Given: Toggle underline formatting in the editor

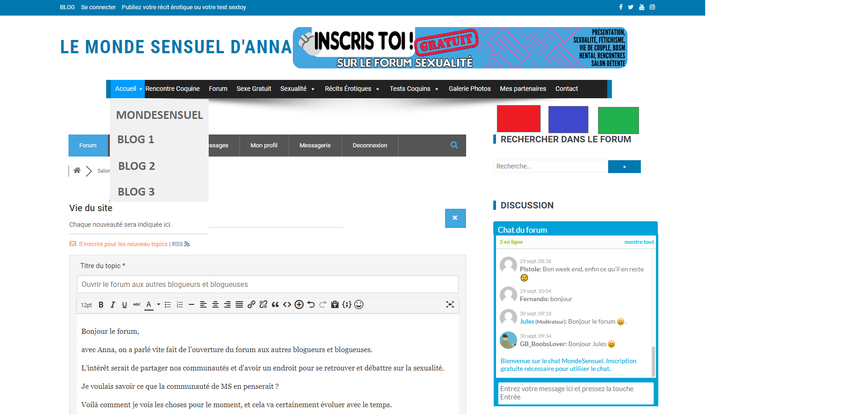Looking at the screenshot, I should coord(125,305).
